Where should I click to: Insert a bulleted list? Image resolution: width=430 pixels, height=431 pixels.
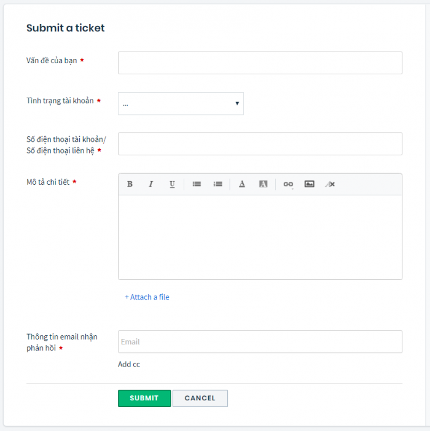pyautogui.click(x=197, y=184)
